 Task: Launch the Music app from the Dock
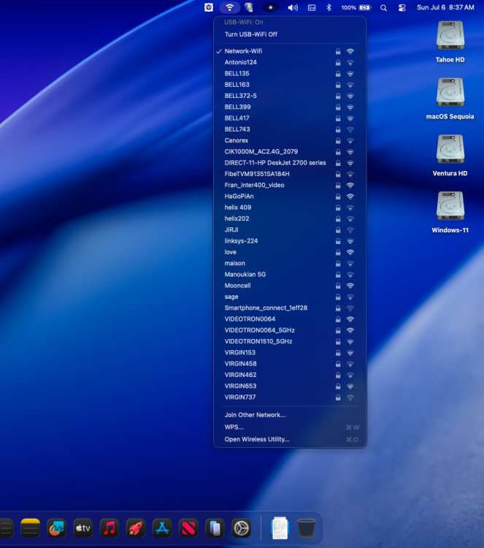[110, 528]
